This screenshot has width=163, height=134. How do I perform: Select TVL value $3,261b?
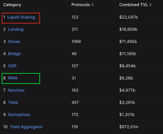point(127,102)
